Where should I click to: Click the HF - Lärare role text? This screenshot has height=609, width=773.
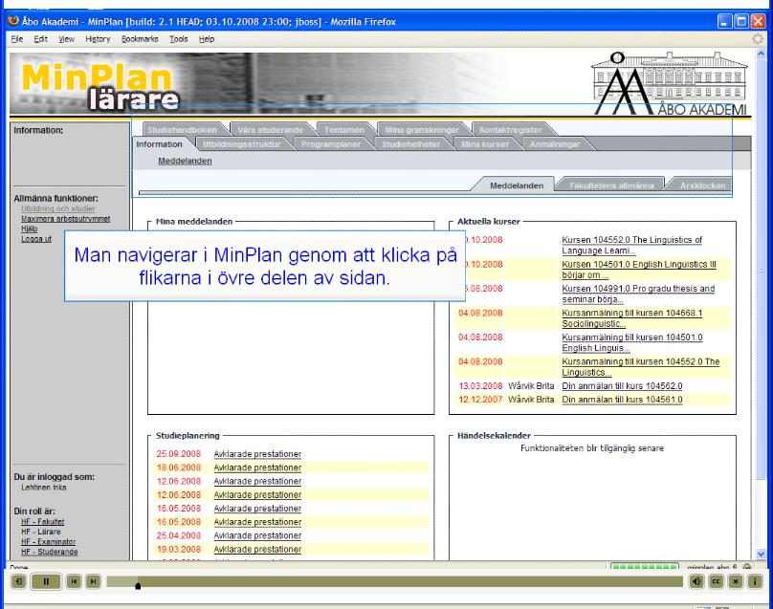(41, 532)
